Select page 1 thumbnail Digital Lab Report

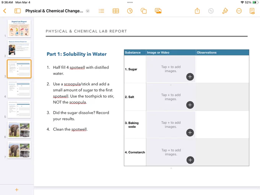click(x=19, y=28)
